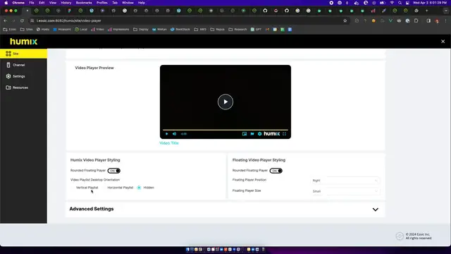Enable picture-in-picture in the player controls
Image resolution: width=451 pixels, height=254 pixels.
pyautogui.click(x=245, y=134)
